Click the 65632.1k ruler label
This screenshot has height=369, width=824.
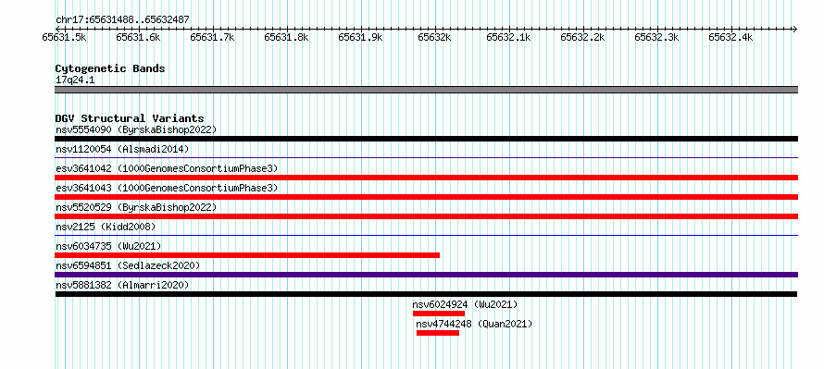[508, 37]
